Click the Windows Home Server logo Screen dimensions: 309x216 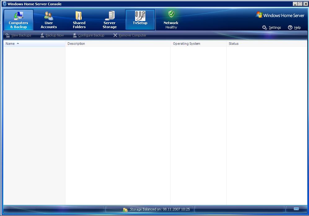[280, 15]
